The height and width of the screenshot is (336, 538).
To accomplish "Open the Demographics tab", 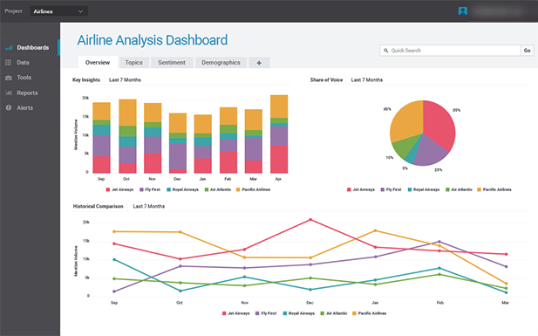I will tap(221, 63).
